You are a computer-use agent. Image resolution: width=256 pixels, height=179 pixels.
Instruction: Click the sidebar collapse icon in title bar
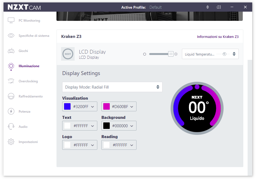pyautogui.click(x=218, y=7)
